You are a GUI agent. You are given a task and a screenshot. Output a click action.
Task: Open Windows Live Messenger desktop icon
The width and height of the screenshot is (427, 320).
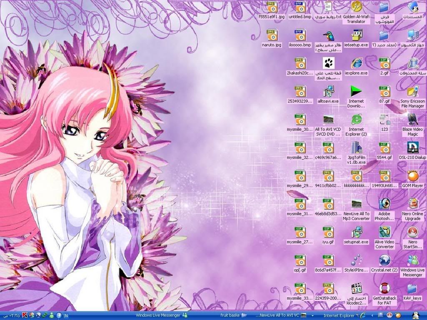(x=412, y=260)
